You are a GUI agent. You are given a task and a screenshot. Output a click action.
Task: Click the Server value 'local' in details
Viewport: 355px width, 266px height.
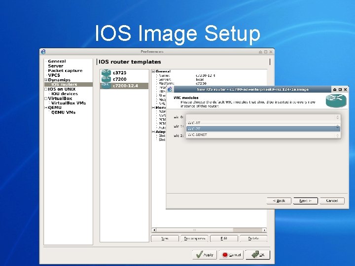pyautogui.click(x=200, y=80)
